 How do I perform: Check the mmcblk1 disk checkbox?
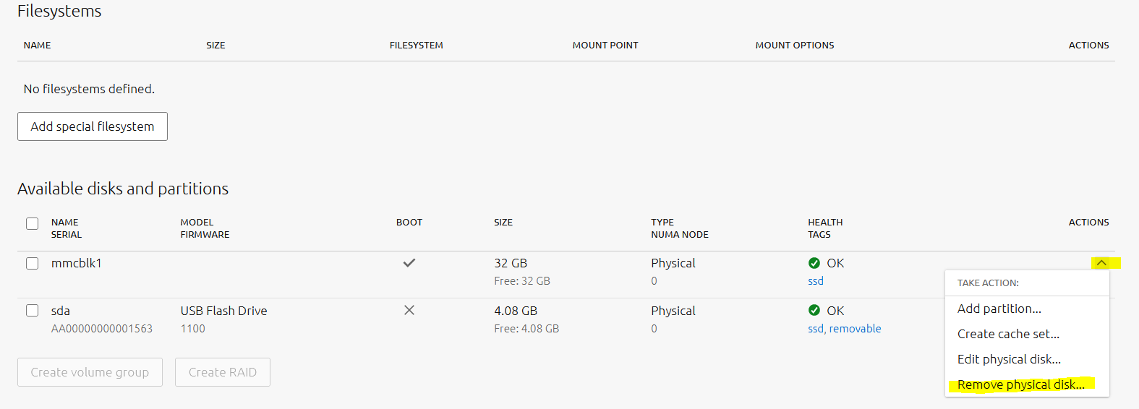point(33,263)
